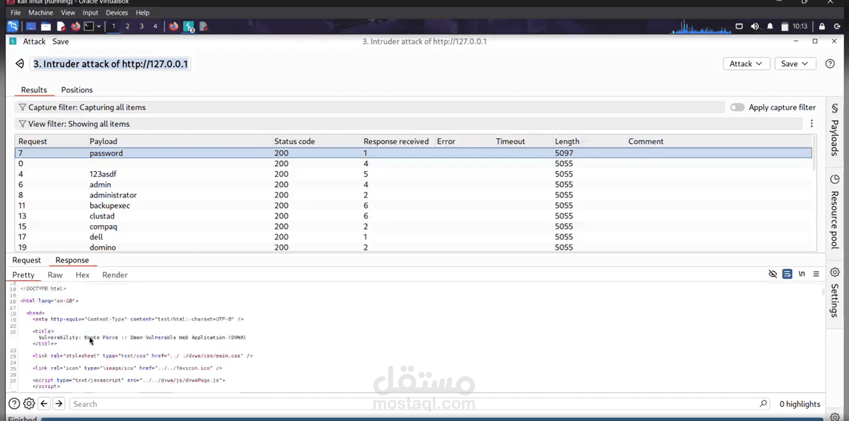Select the Hex view tab
Screen dimensions: 849x421
coord(82,275)
